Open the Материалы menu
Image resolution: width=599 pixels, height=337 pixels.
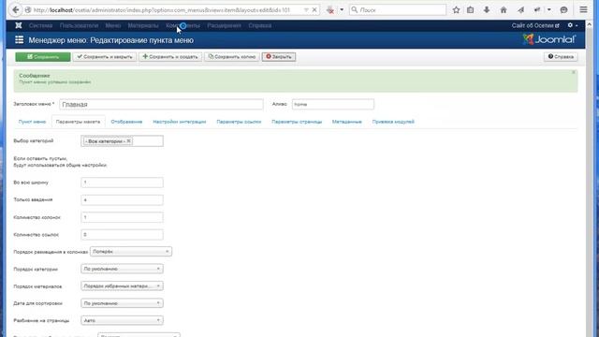[x=143, y=25]
